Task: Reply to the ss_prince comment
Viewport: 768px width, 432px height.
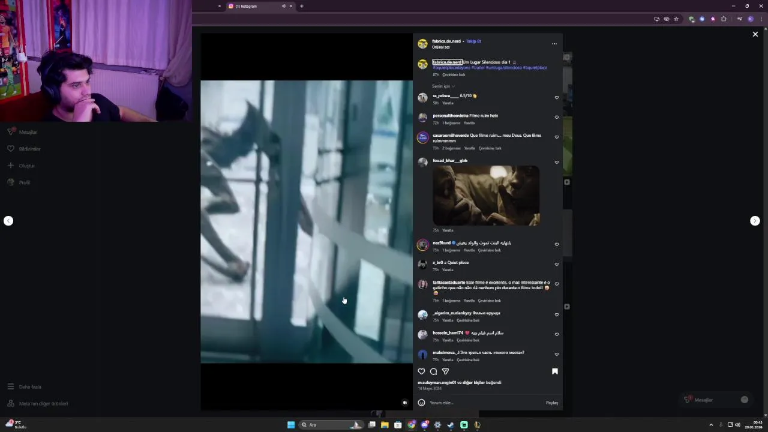Action: pyautogui.click(x=448, y=103)
